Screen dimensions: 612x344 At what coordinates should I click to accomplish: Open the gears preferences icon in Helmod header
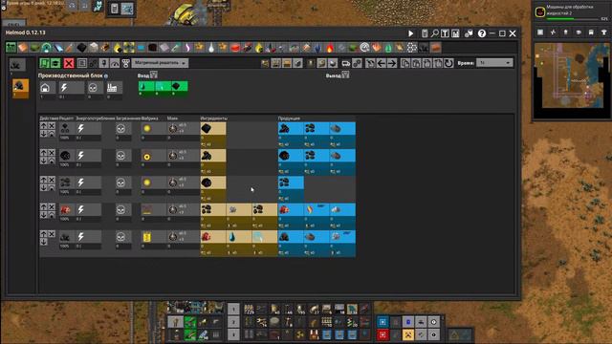[x=469, y=33]
